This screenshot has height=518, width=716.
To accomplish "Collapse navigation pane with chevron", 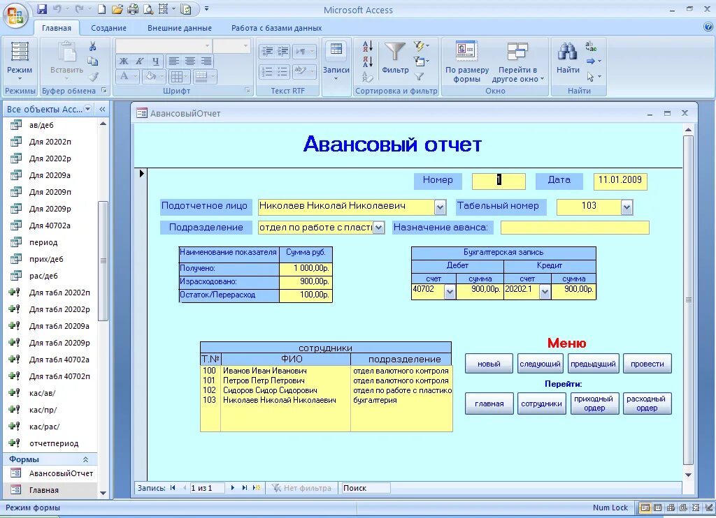I will coord(102,109).
